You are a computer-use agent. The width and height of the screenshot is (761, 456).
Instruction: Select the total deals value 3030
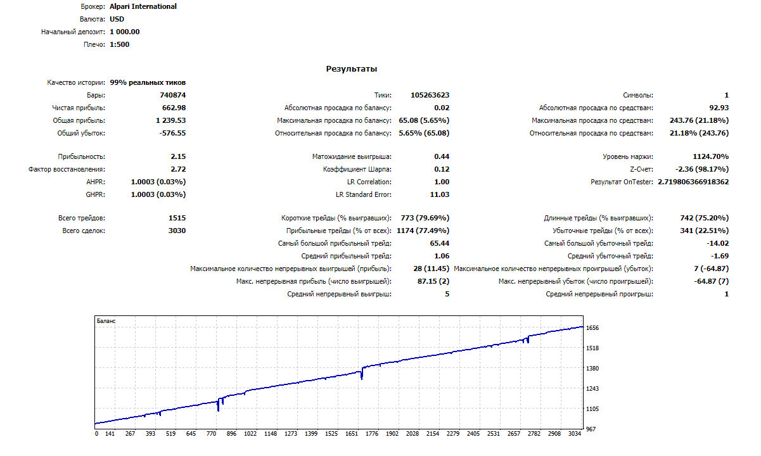[177, 231]
